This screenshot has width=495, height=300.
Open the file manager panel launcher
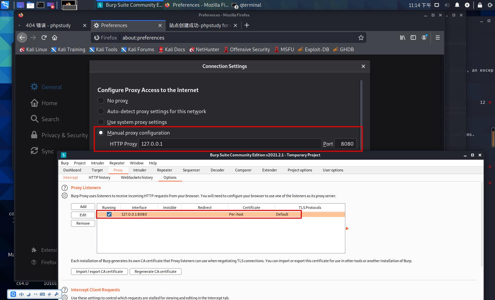pos(30,5)
